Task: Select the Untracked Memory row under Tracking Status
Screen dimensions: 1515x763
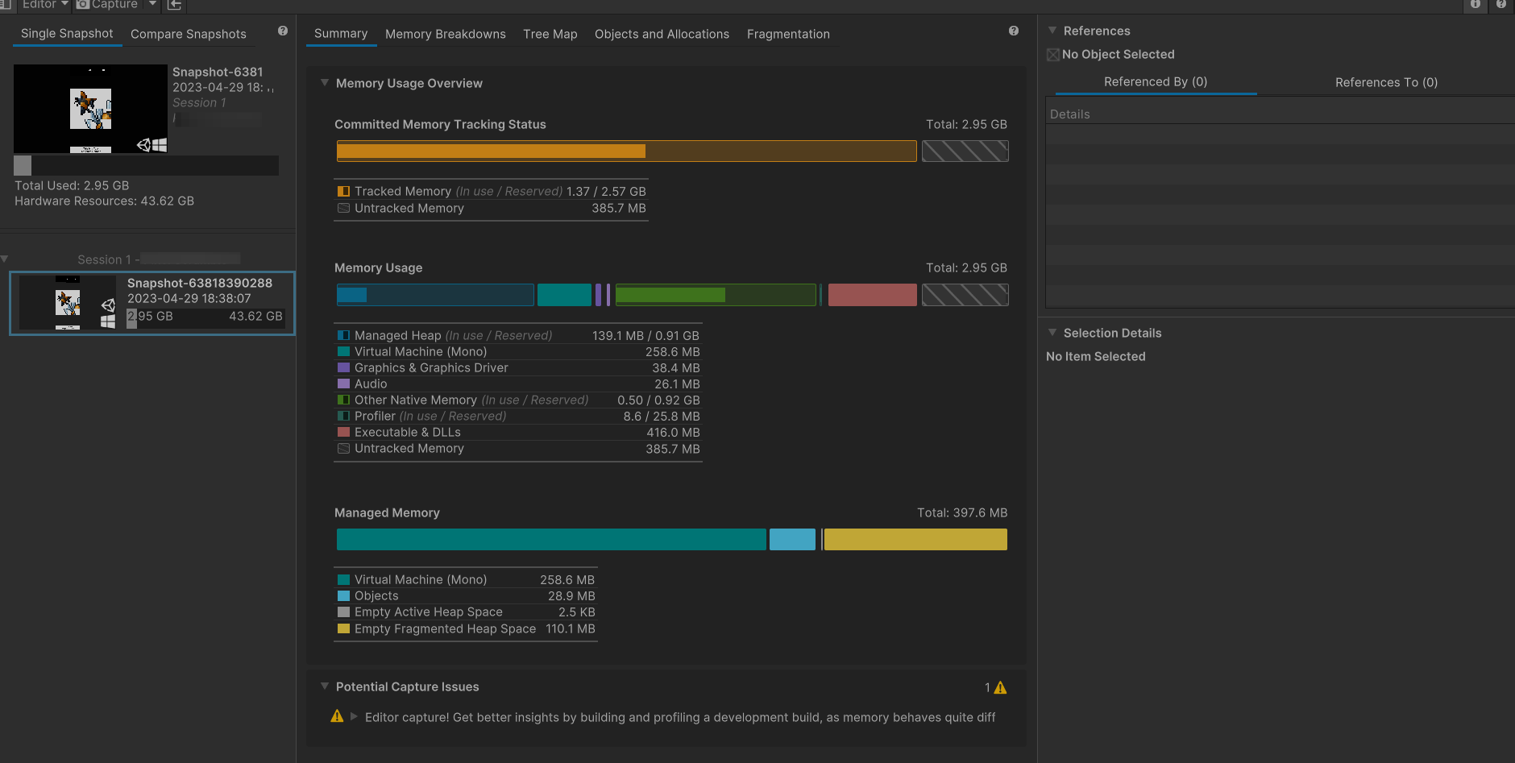Action: (x=492, y=209)
